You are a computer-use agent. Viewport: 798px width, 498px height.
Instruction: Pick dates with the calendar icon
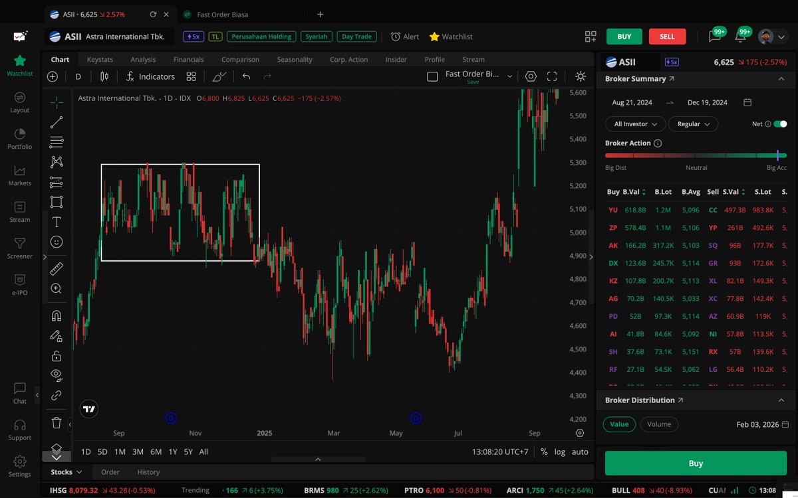tap(747, 102)
